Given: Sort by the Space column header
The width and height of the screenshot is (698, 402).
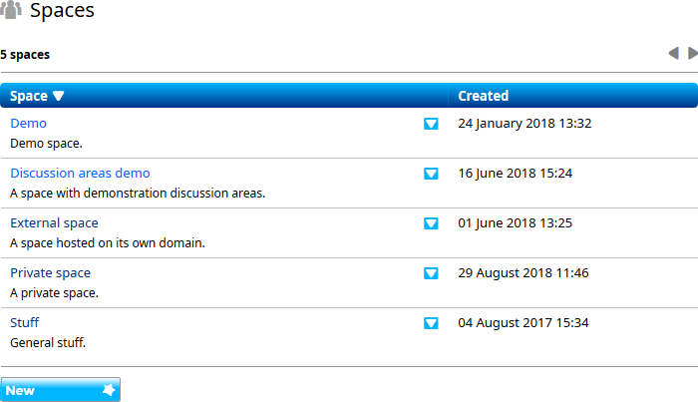Looking at the screenshot, I should [x=29, y=96].
